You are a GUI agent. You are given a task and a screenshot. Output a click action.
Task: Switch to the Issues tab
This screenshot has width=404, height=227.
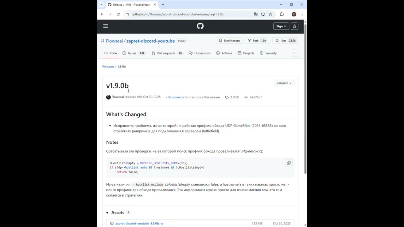(132, 53)
